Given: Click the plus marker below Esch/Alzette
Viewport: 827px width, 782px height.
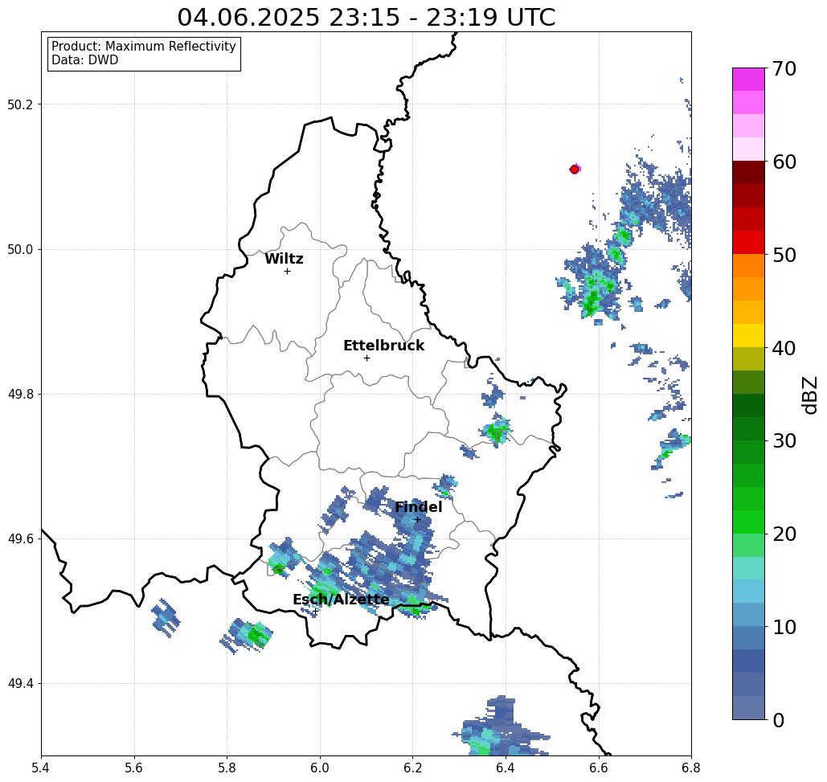Looking at the screenshot, I should [x=315, y=612].
